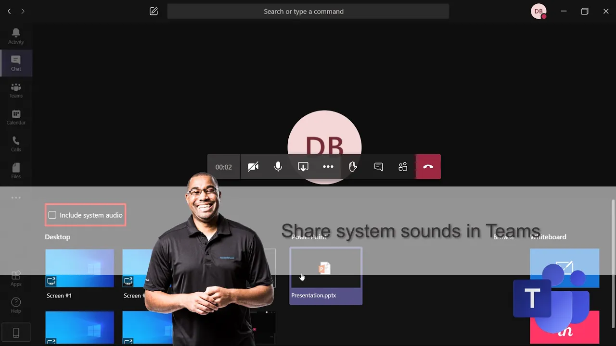Go to Teams in the sidebar
The height and width of the screenshot is (346, 616).
coord(16,90)
